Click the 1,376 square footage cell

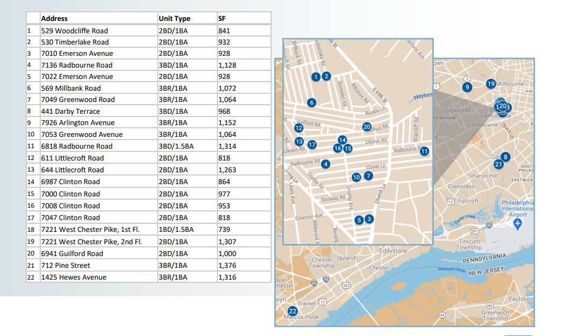coord(227,265)
